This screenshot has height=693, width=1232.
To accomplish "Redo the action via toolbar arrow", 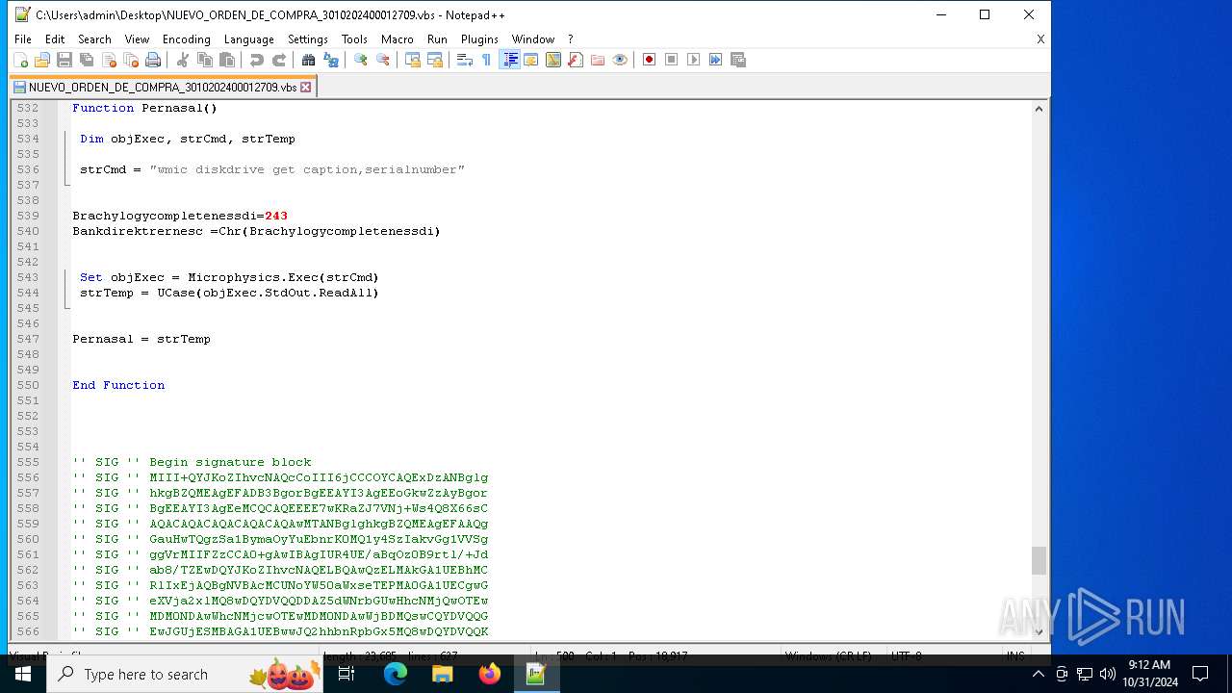I will [x=279, y=60].
